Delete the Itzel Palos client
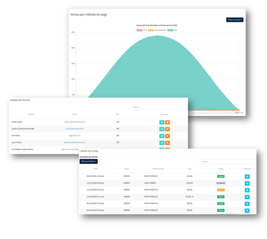 click(167, 136)
